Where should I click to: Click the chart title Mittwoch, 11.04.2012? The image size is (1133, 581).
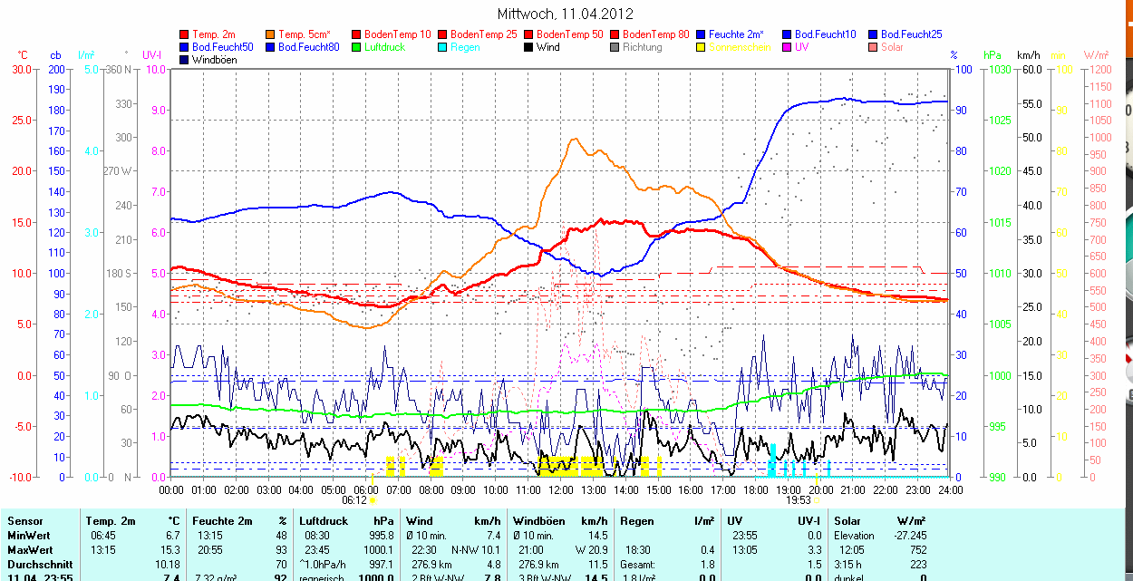pos(566,14)
